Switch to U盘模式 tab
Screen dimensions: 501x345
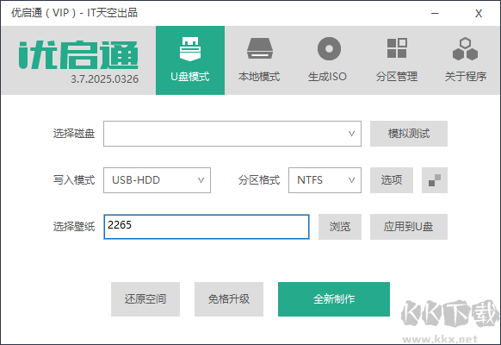click(x=190, y=60)
